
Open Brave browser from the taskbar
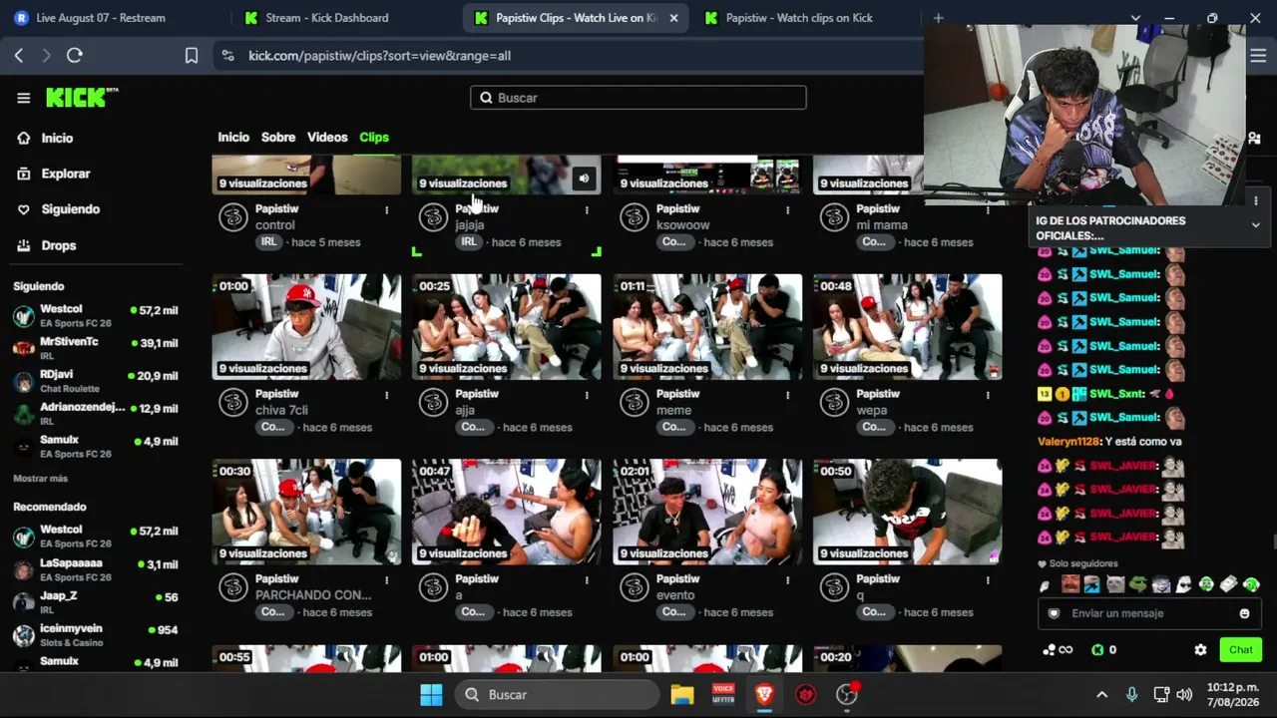pyautogui.click(x=764, y=695)
